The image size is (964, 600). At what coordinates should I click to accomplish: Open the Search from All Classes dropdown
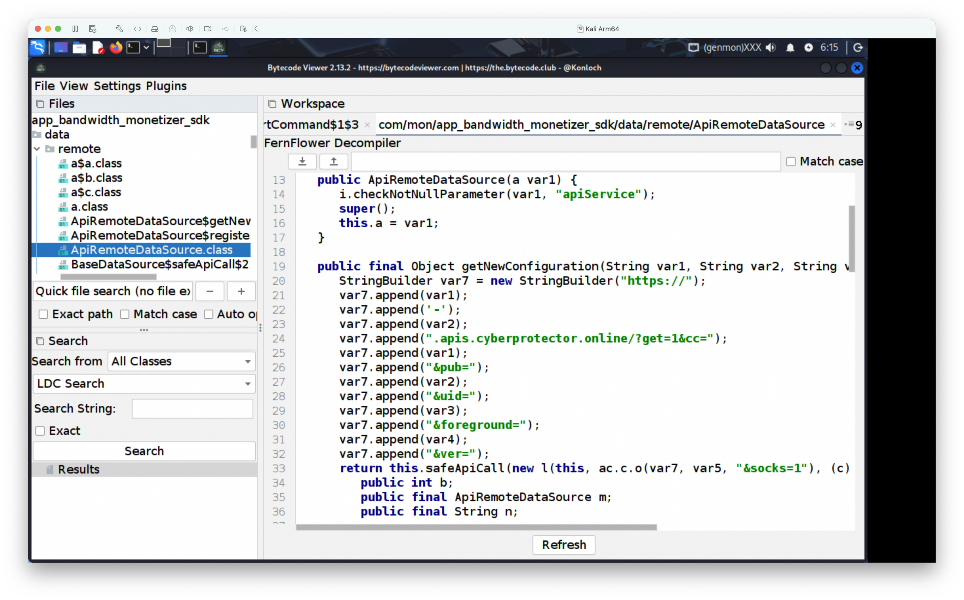[182, 362]
